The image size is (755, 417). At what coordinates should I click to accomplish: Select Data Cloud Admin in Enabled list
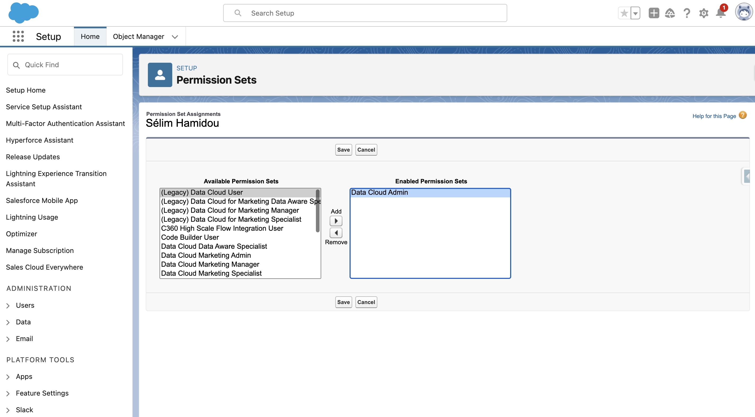(430, 193)
